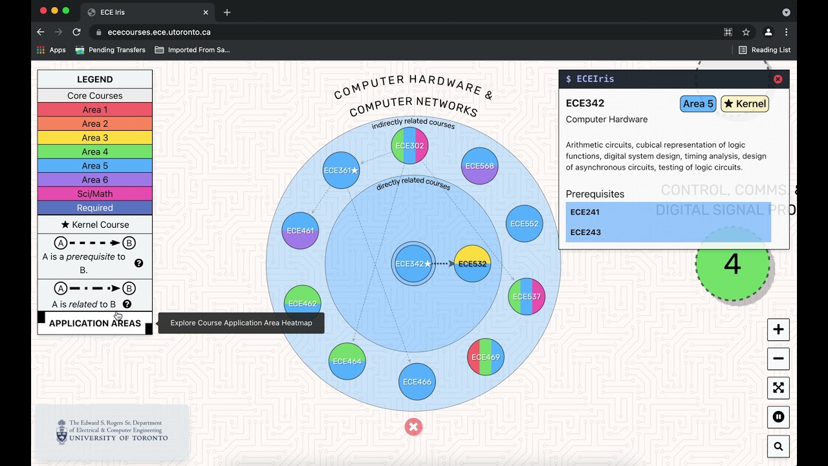Close the ECEIris info panel

(x=778, y=79)
